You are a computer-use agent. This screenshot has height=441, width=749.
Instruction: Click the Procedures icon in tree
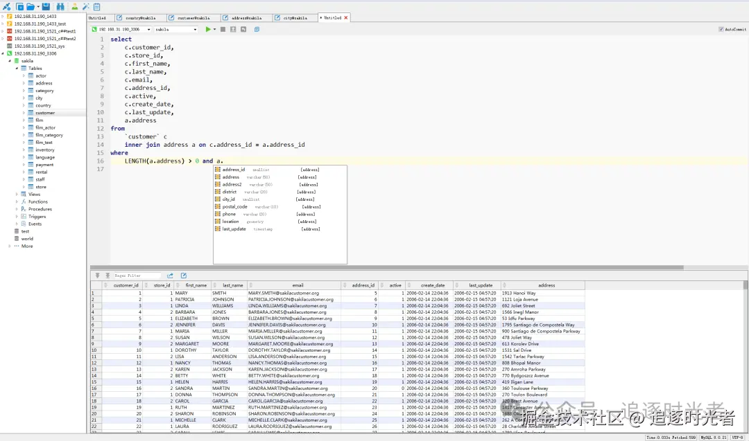[x=24, y=209]
